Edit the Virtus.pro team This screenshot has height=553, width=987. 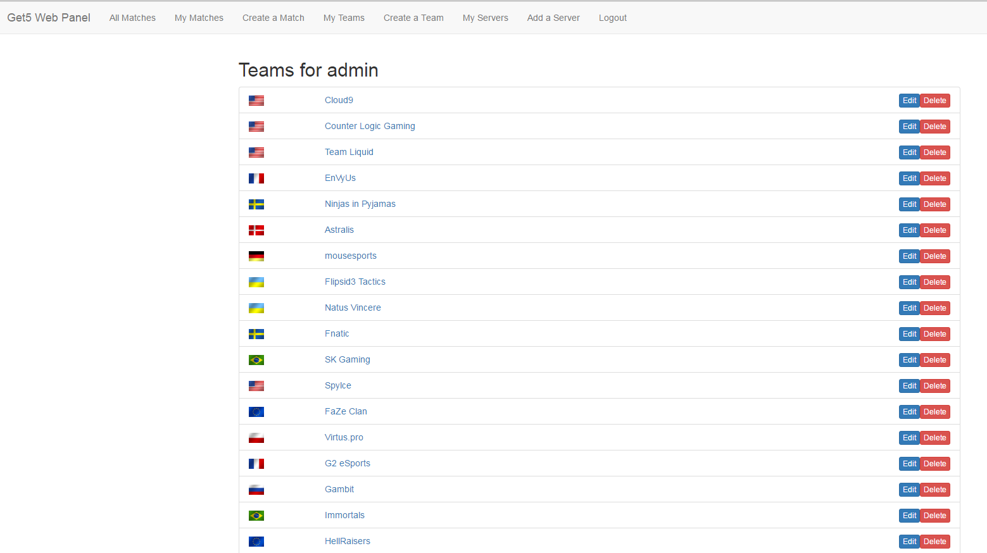(909, 438)
